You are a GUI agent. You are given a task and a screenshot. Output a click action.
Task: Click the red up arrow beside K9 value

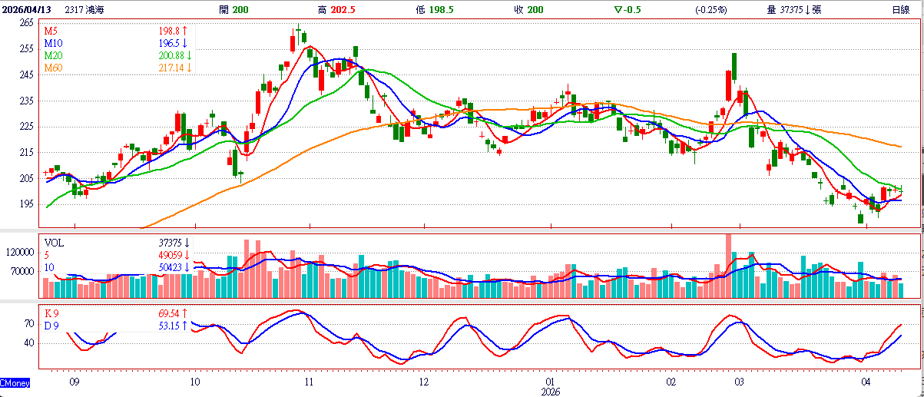(x=185, y=313)
